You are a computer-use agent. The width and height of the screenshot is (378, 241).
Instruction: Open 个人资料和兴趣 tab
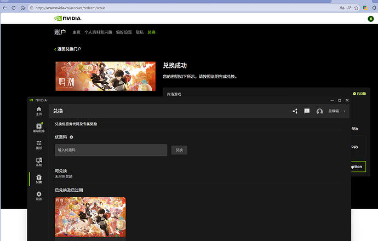point(98,32)
